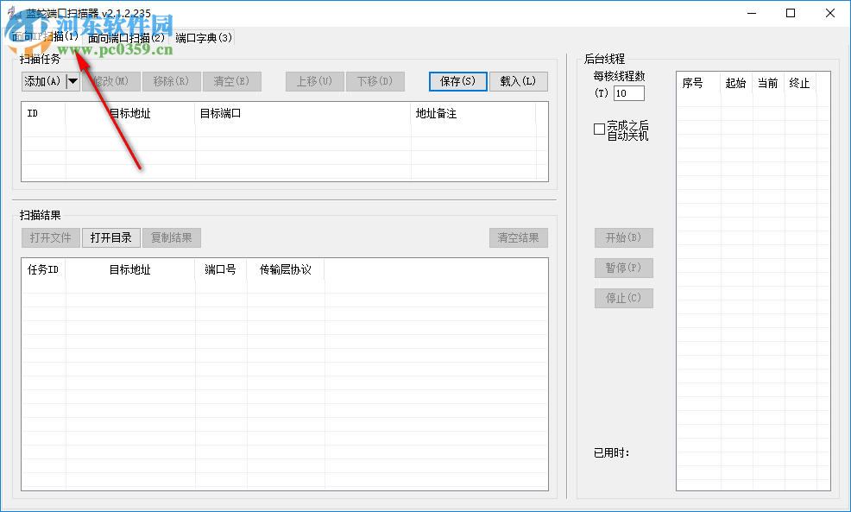Load tasks with 载入(L) button

click(x=519, y=81)
